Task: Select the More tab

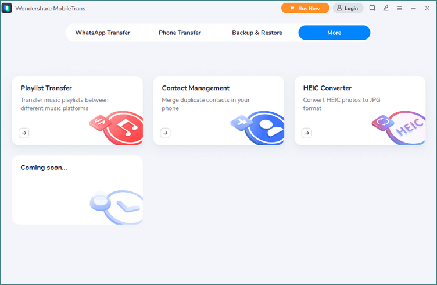Action: coord(334,33)
